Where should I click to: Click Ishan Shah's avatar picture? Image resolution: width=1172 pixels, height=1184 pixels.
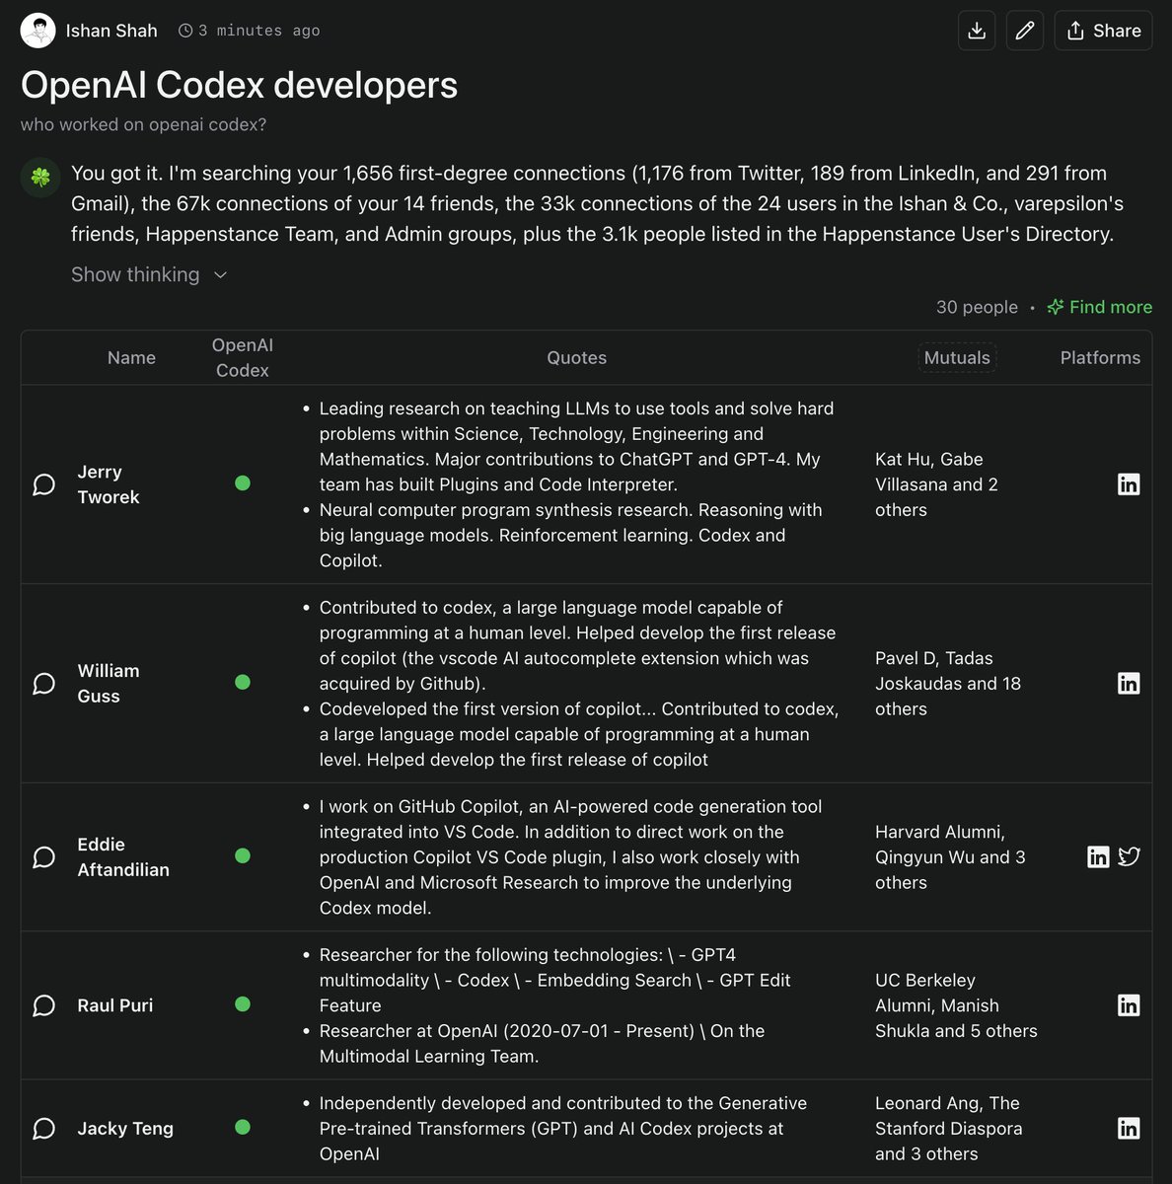click(x=38, y=31)
